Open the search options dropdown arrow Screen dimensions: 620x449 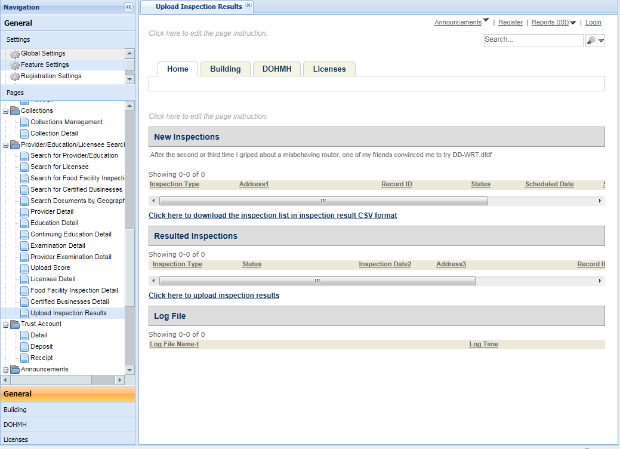point(601,41)
